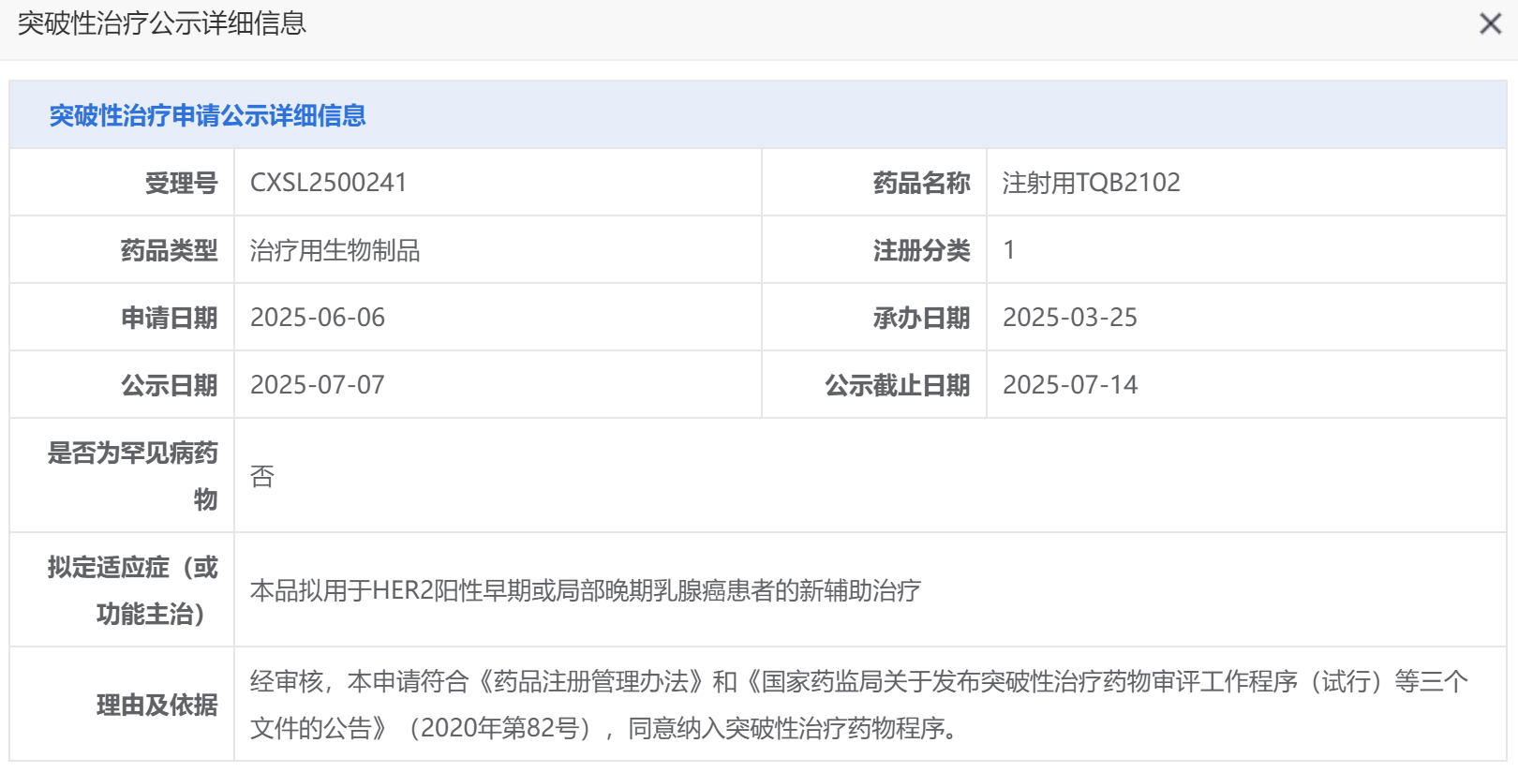1518x773 pixels.
Task: Click the 注册分类 value 1
Action: (1009, 250)
